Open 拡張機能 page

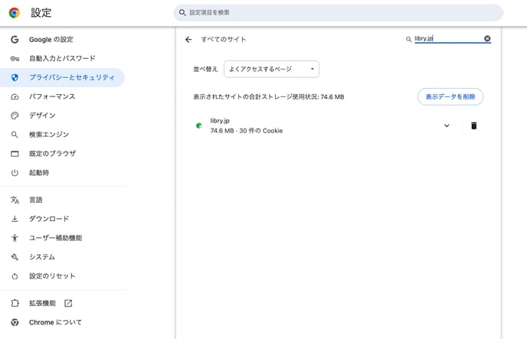[42, 303]
